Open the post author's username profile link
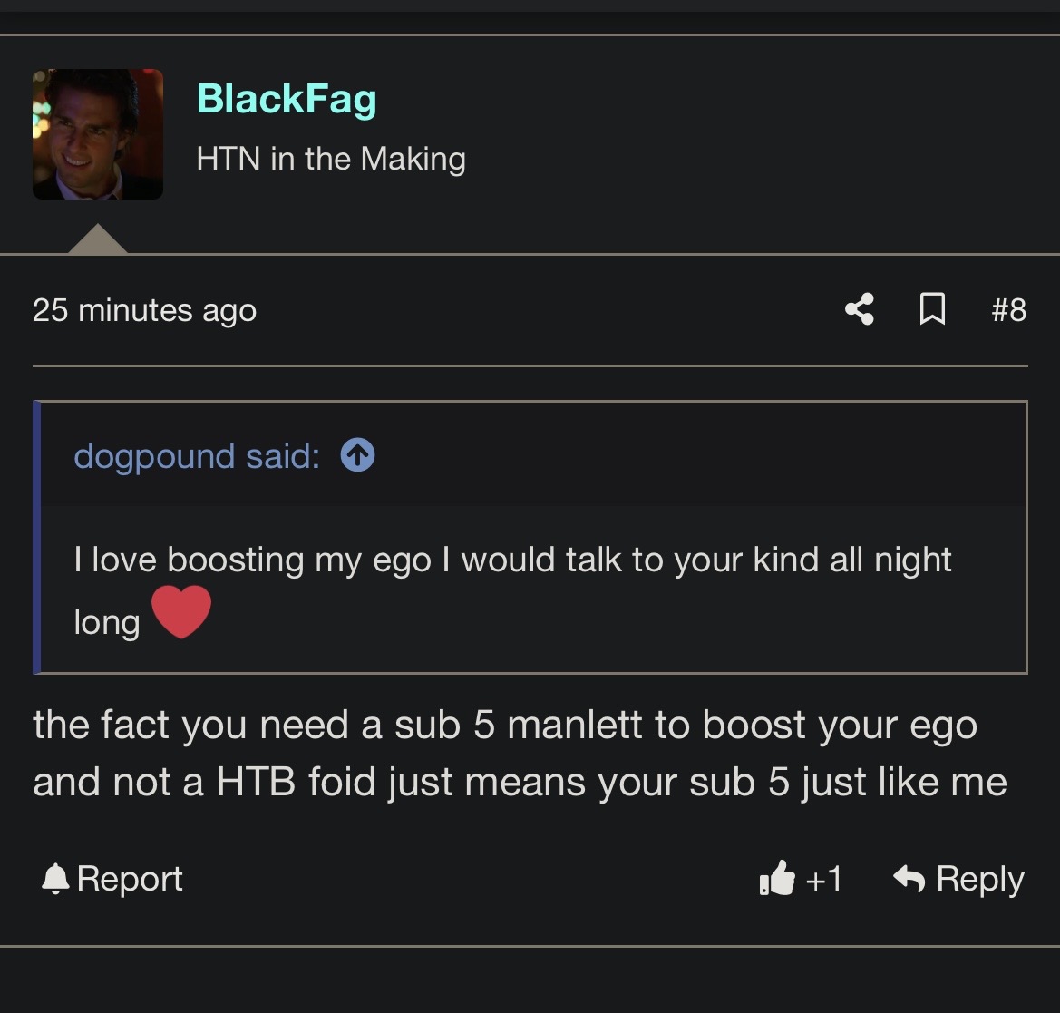Viewport: 1060px width, 1013px height. (287, 99)
